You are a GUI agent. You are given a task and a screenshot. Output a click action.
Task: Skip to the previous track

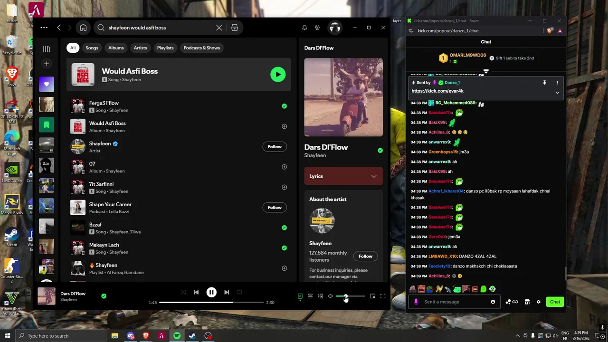196,292
